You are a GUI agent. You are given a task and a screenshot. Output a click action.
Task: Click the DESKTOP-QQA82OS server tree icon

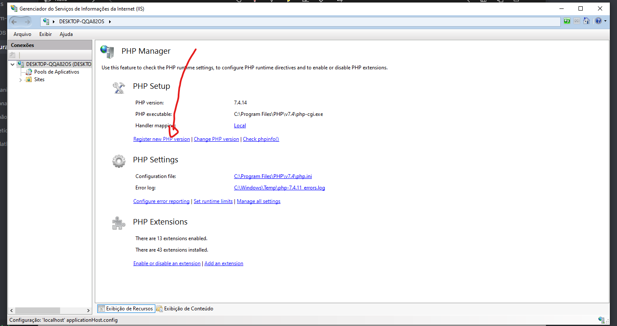pos(21,64)
